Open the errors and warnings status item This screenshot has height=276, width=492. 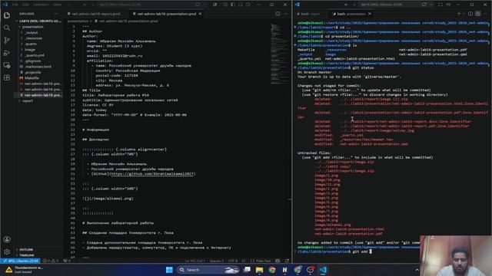pyautogui.click(x=51, y=261)
